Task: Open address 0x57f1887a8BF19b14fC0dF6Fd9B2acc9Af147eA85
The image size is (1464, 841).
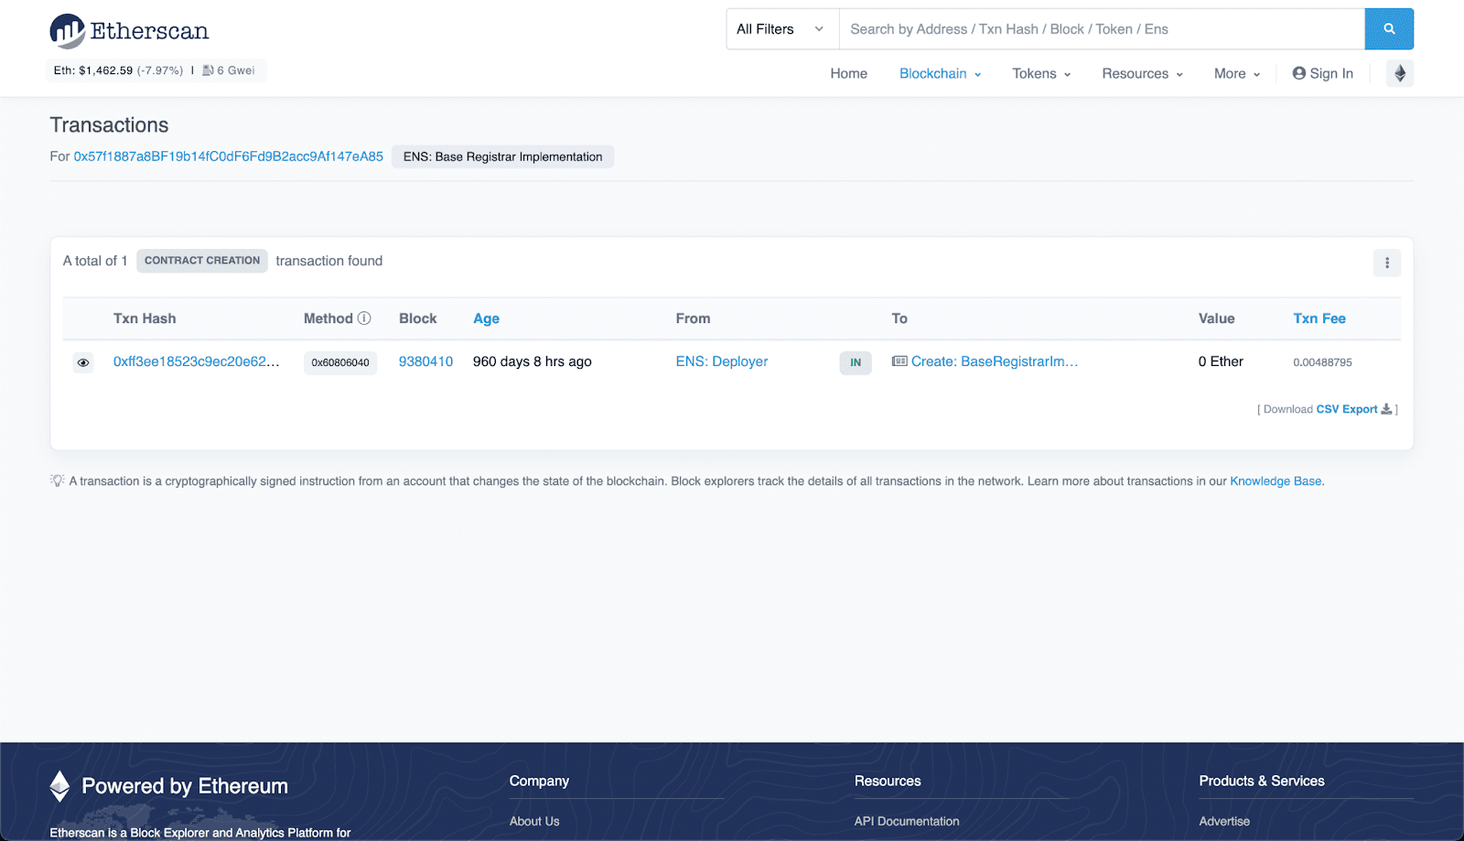Action: click(x=229, y=156)
